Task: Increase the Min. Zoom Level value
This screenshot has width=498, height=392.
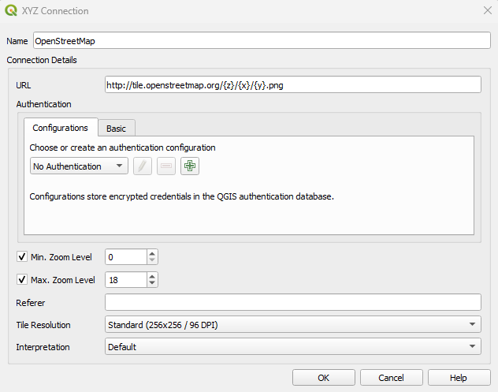Action: (152, 253)
